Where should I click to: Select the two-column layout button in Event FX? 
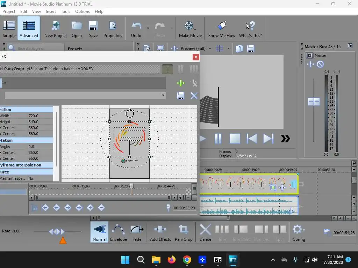point(181,69)
